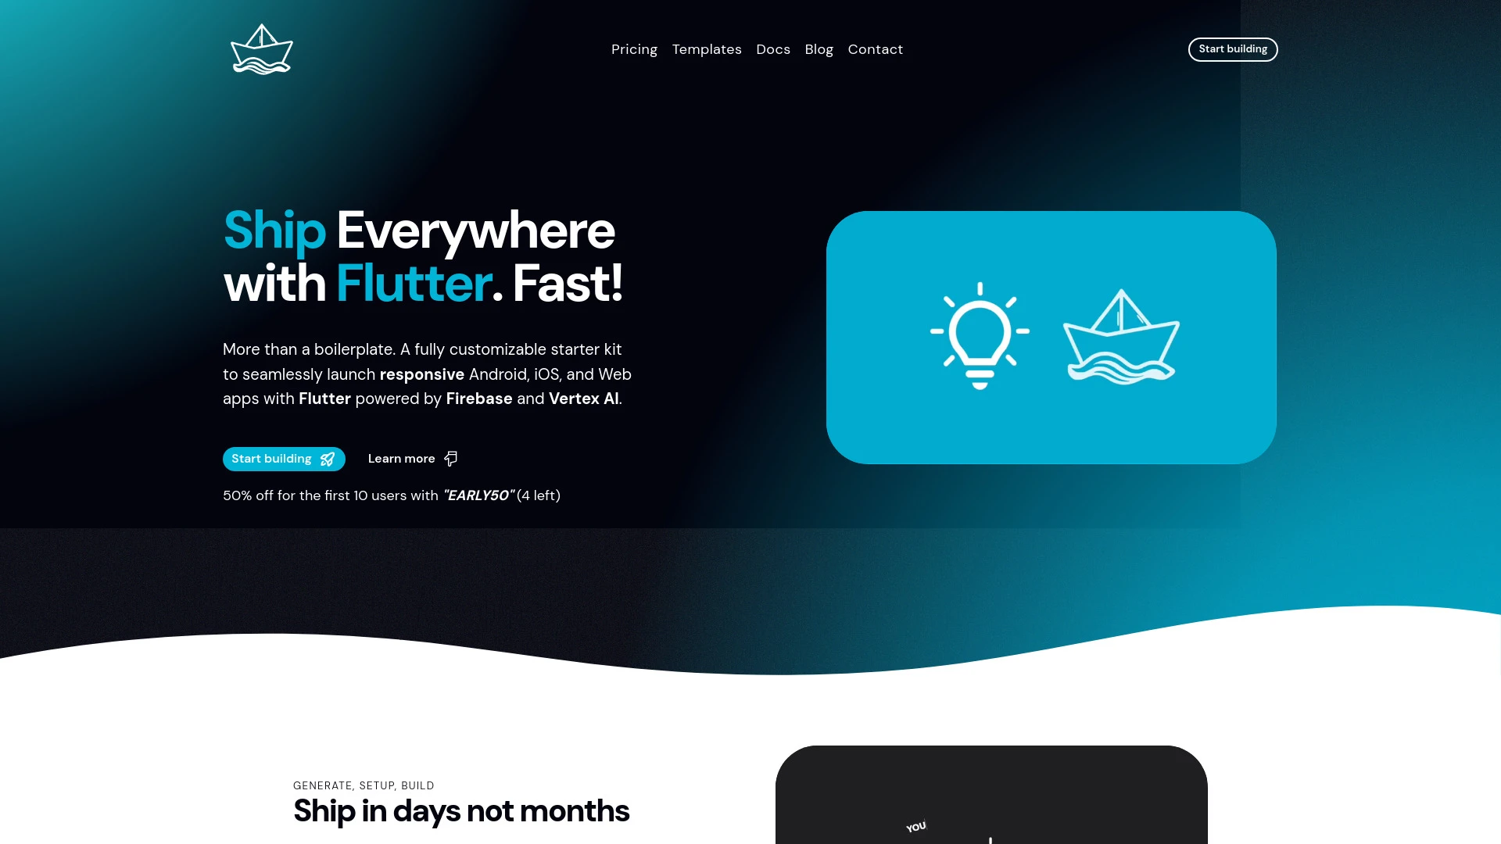This screenshot has width=1501, height=844.
Task: Click the Templates navigation link
Action: 706,48
